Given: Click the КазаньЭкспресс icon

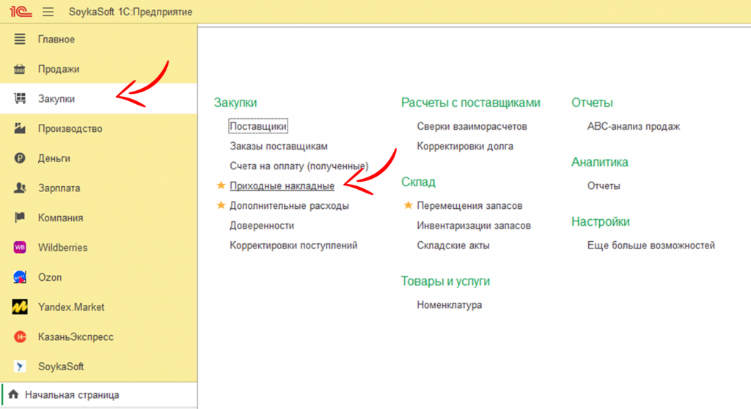Looking at the screenshot, I should coord(21,337).
